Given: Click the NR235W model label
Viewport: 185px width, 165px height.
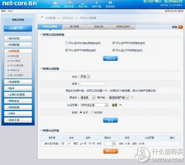Looking at the screenshot, I should (18, 20).
